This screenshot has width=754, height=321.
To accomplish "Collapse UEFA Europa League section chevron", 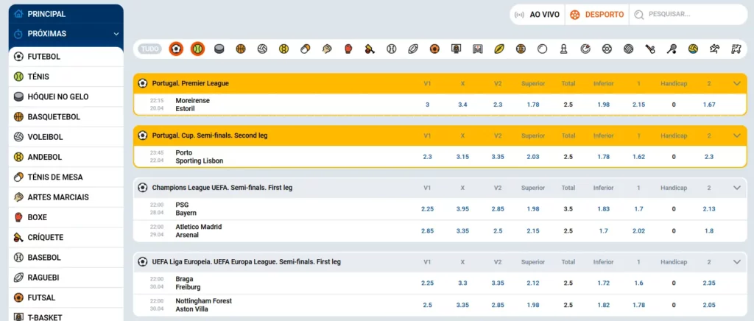I will point(736,262).
